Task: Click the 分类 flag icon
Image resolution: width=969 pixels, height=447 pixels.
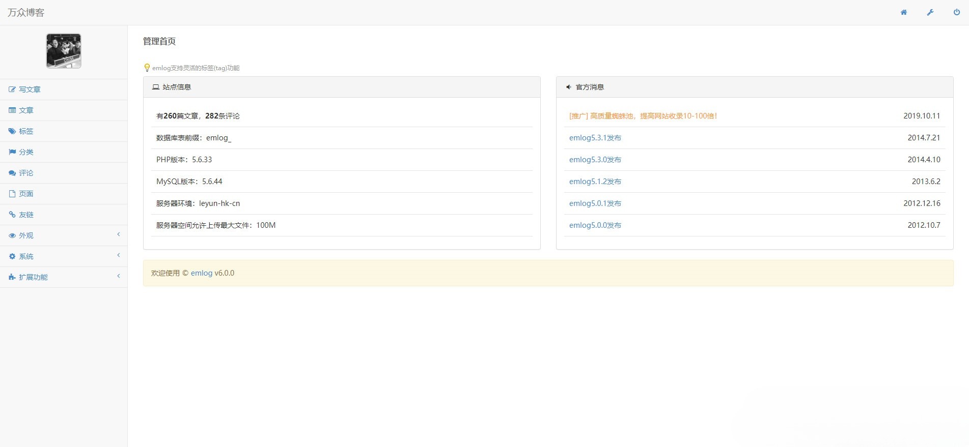Action: pos(12,152)
